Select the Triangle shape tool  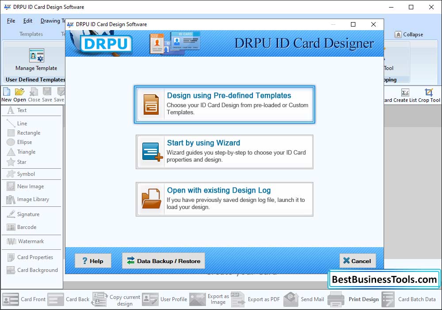pos(21,152)
